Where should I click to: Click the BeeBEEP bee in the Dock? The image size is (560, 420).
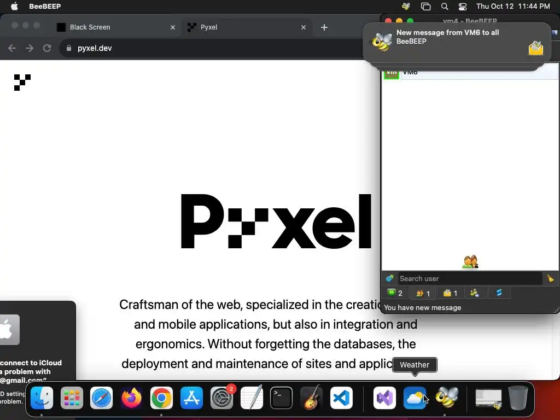coord(446,398)
